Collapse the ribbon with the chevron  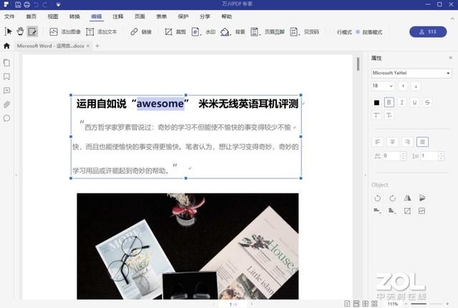452,19
